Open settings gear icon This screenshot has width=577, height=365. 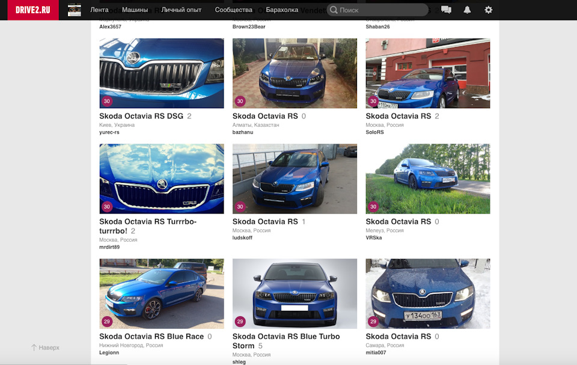[488, 10]
